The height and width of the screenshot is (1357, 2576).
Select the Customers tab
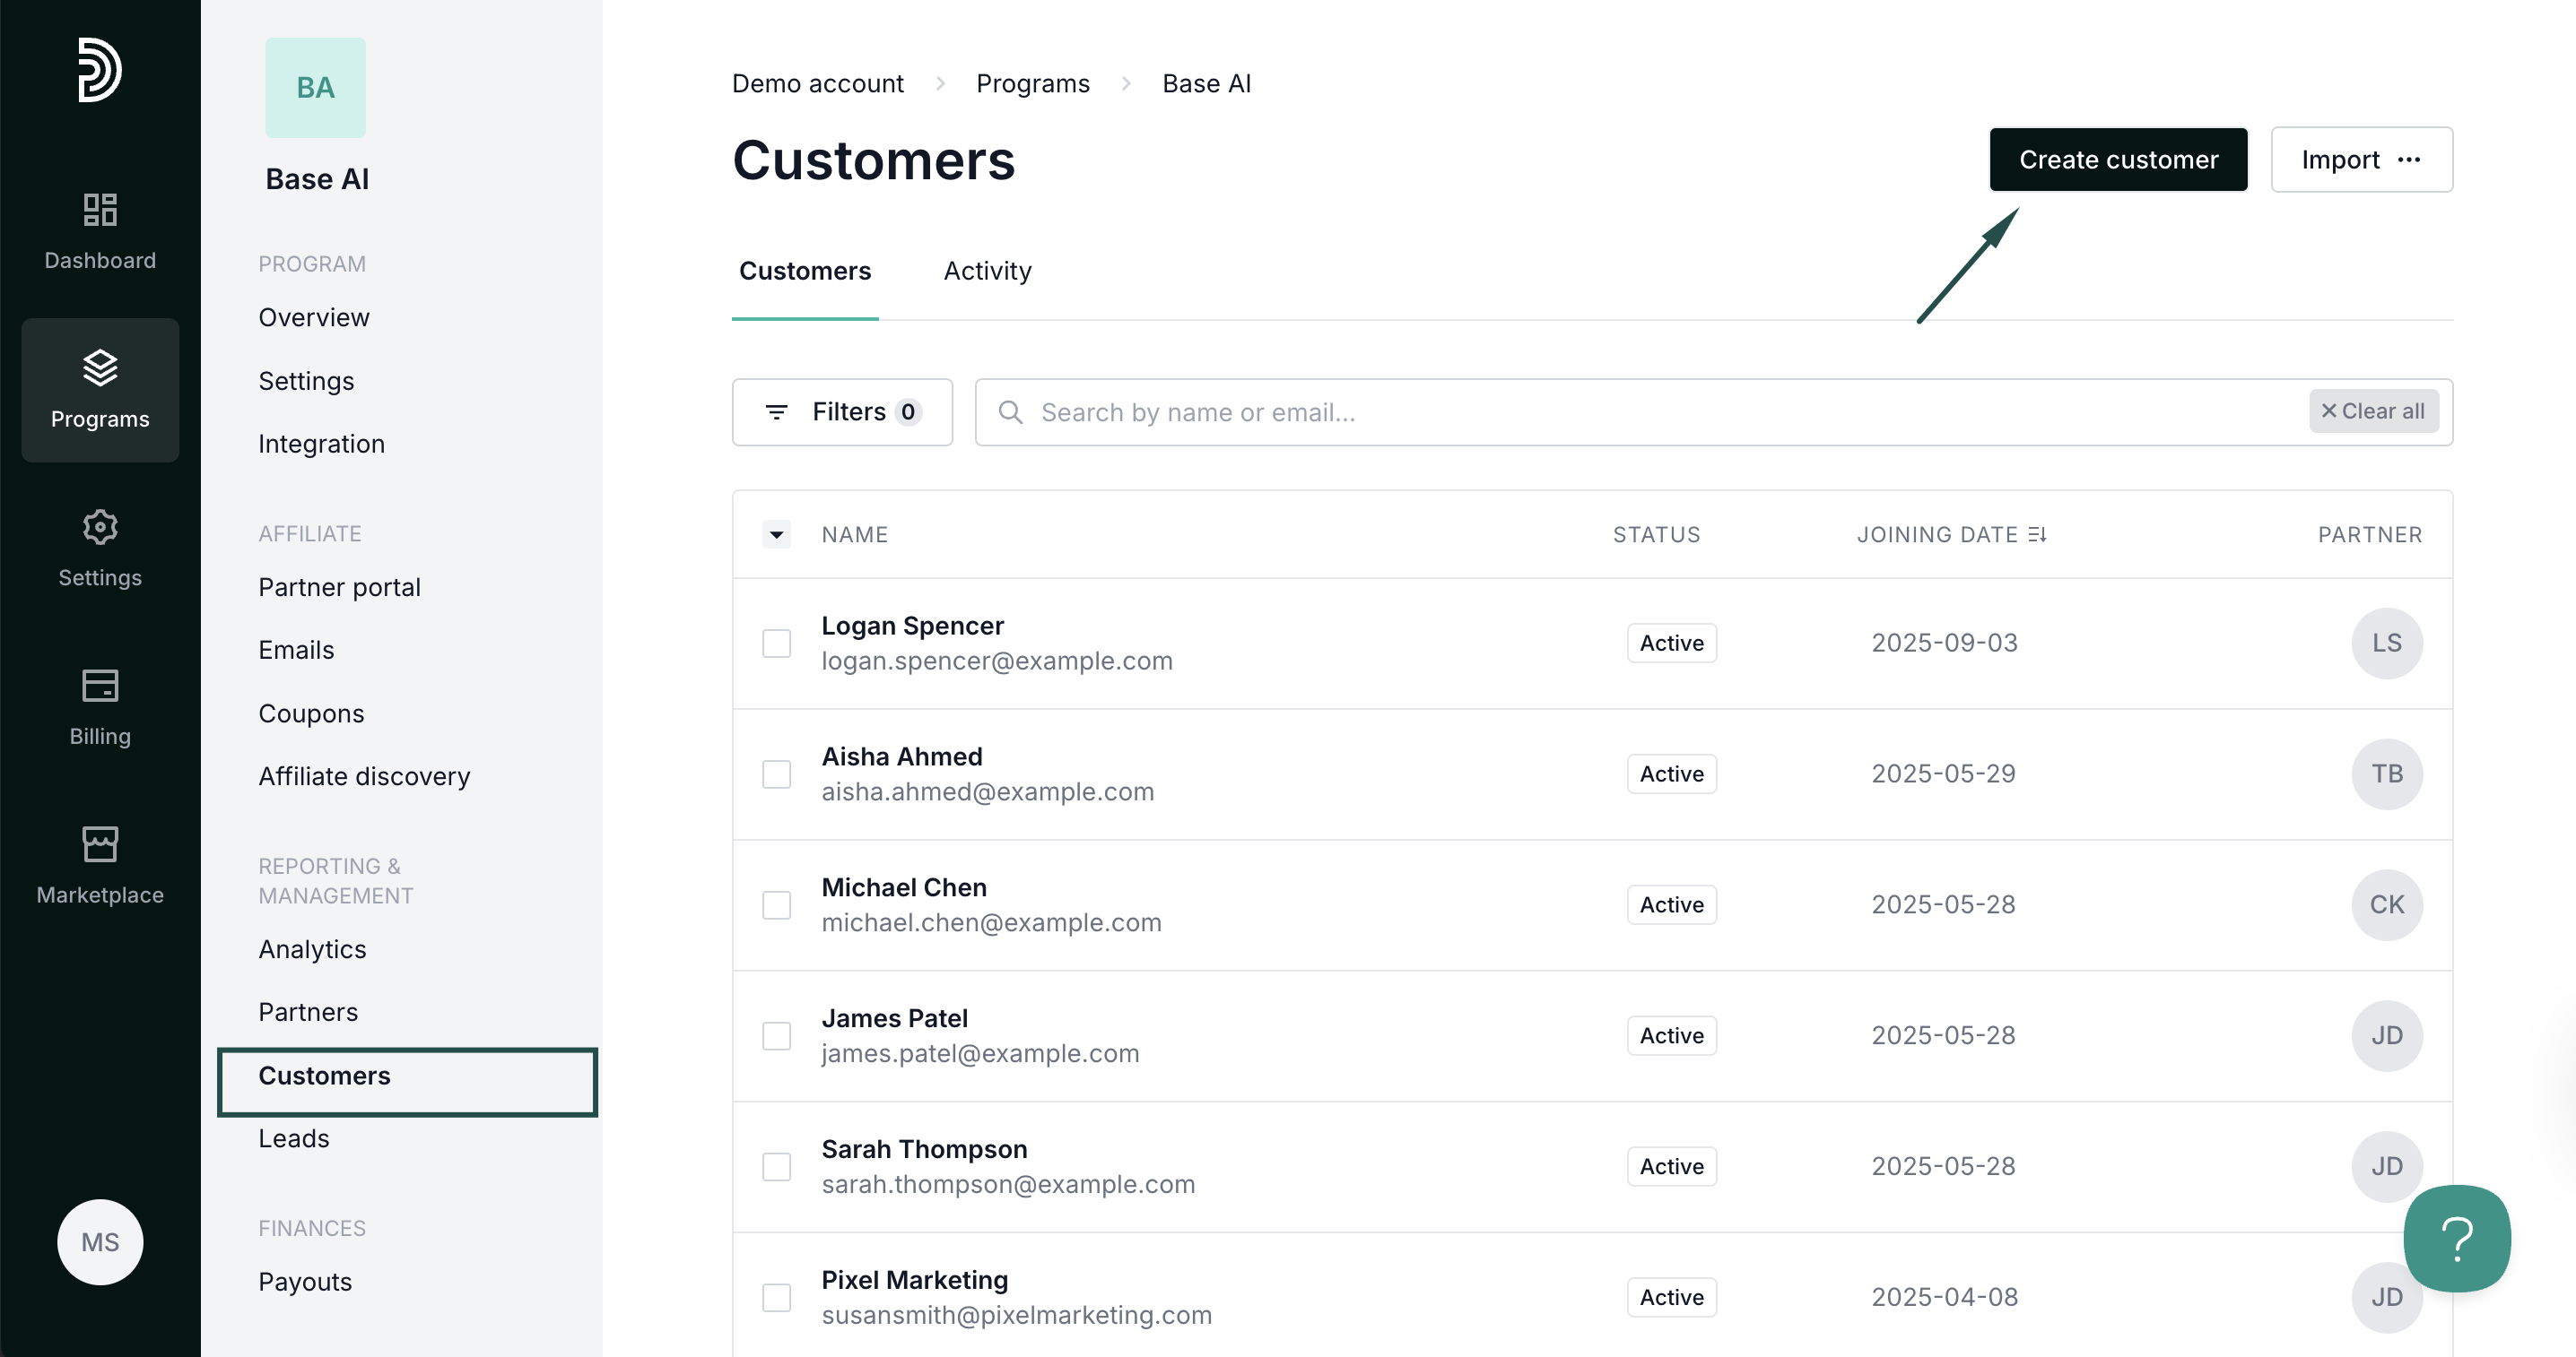[x=805, y=271]
